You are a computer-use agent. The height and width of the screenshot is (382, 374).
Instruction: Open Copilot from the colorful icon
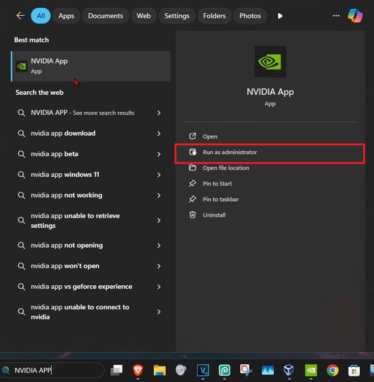(355, 16)
